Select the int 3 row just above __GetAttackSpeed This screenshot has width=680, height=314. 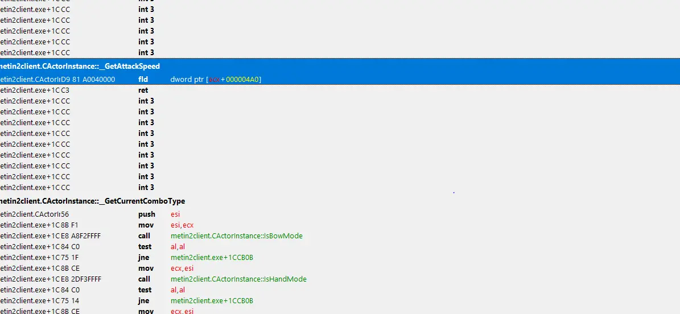pos(146,53)
